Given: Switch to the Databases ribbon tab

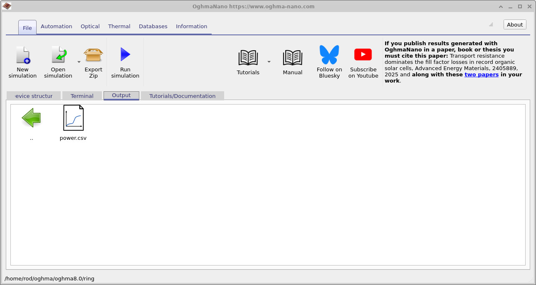Looking at the screenshot, I should [x=153, y=27].
